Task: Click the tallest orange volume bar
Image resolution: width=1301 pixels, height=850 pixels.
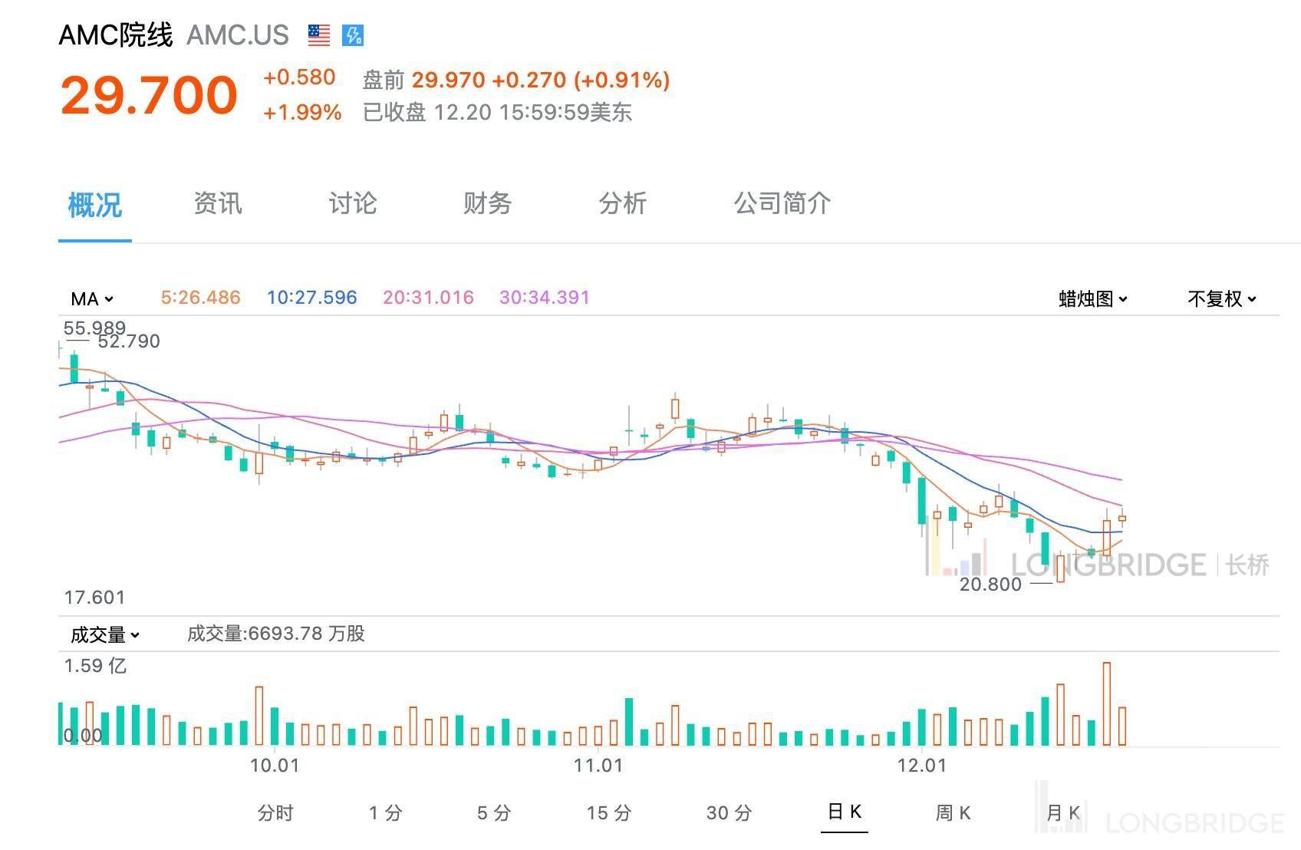Action: (1108, 706)
